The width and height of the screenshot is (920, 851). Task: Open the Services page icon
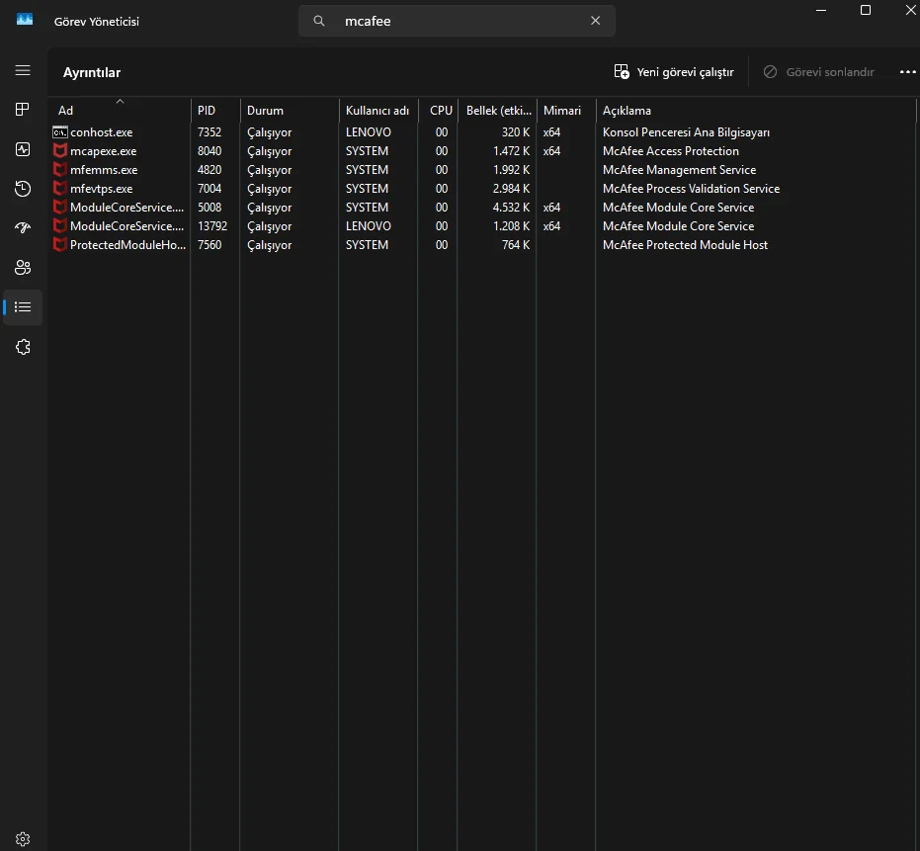23,347
